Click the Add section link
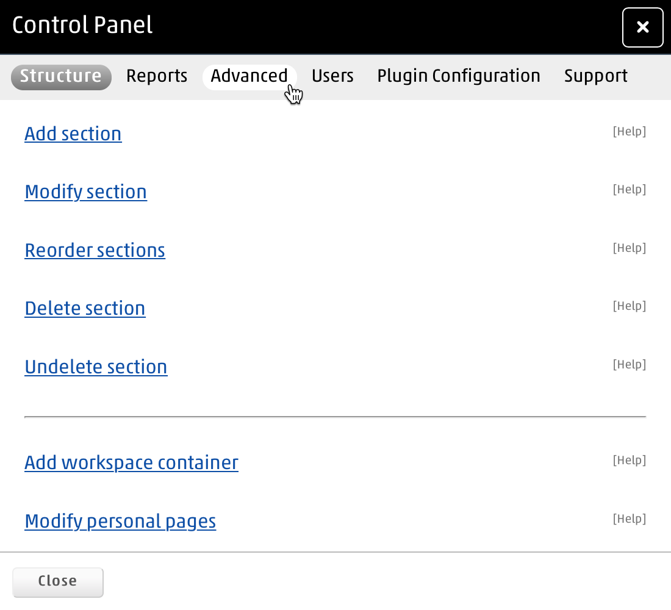Viewport: 671px width, 610px height. (73, 134)
